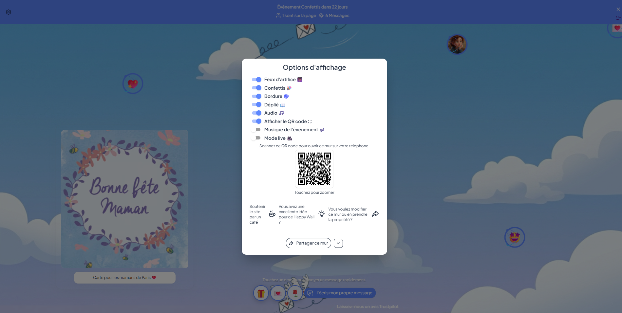
Task: Open the Trustpilot review link
Action: (368, 307)
